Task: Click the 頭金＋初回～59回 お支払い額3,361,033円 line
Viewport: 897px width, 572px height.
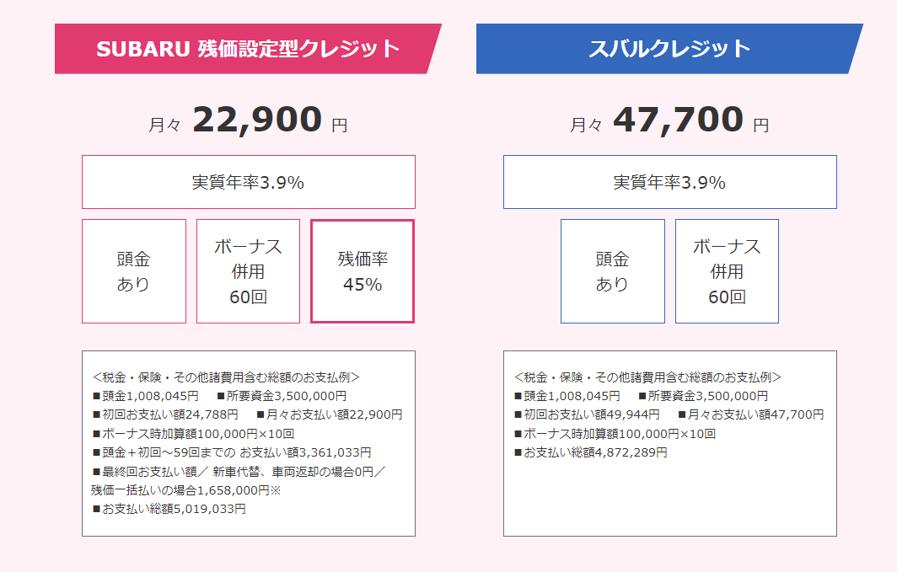Action: coord(232,452)
